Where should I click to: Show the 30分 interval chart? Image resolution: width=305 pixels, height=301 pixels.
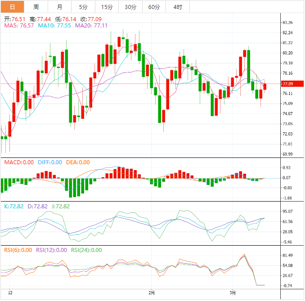click(130, 7)
